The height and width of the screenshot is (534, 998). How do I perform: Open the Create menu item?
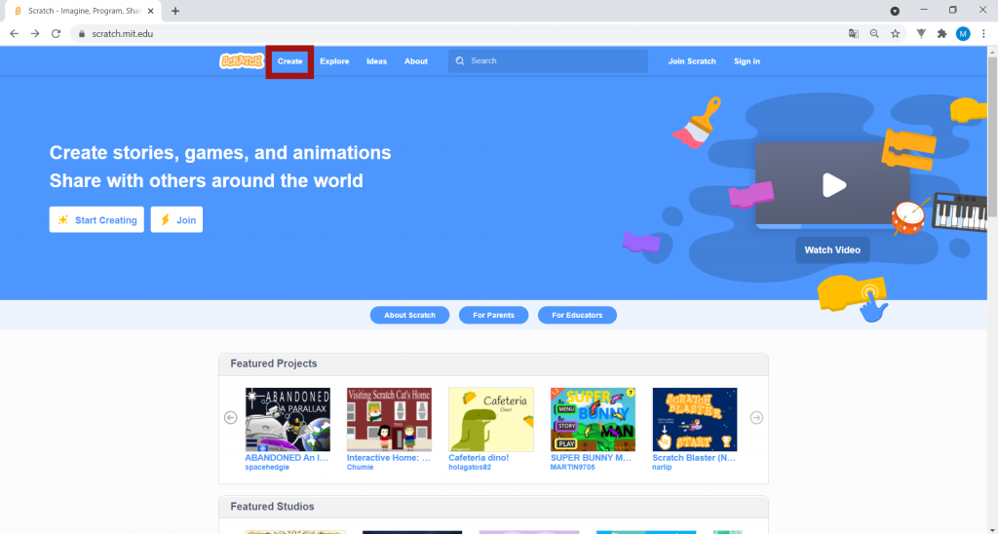pos(289,61)
